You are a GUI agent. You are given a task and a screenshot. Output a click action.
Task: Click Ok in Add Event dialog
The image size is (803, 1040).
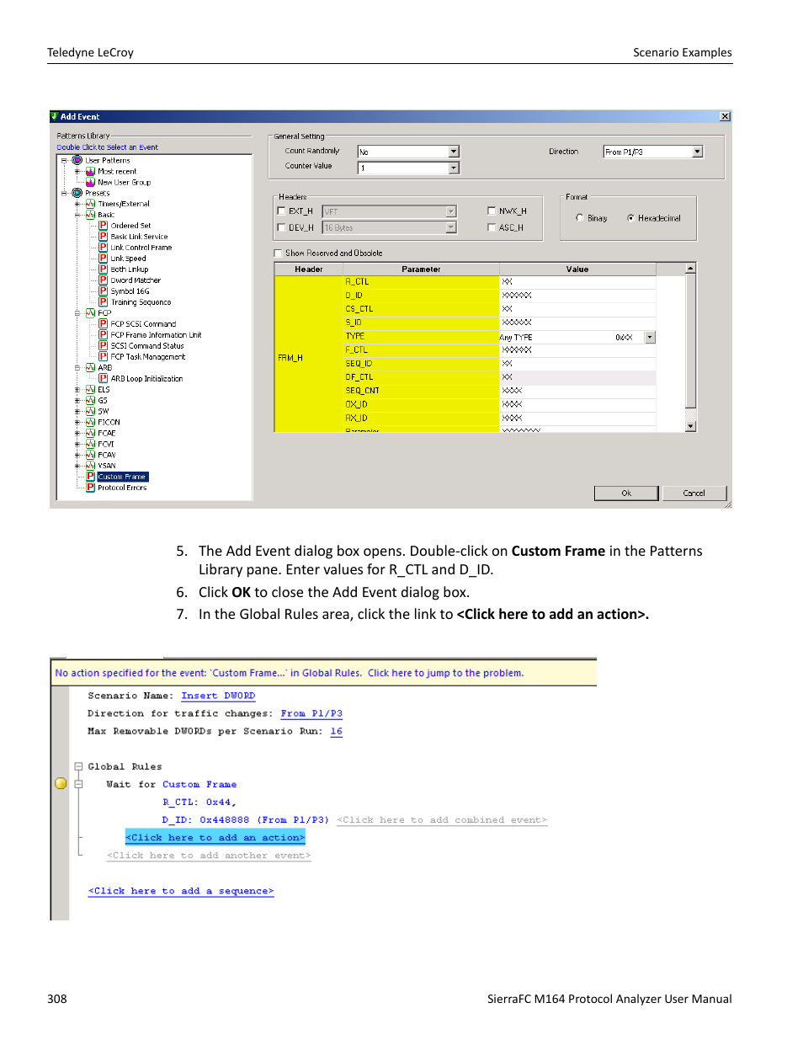626,493
